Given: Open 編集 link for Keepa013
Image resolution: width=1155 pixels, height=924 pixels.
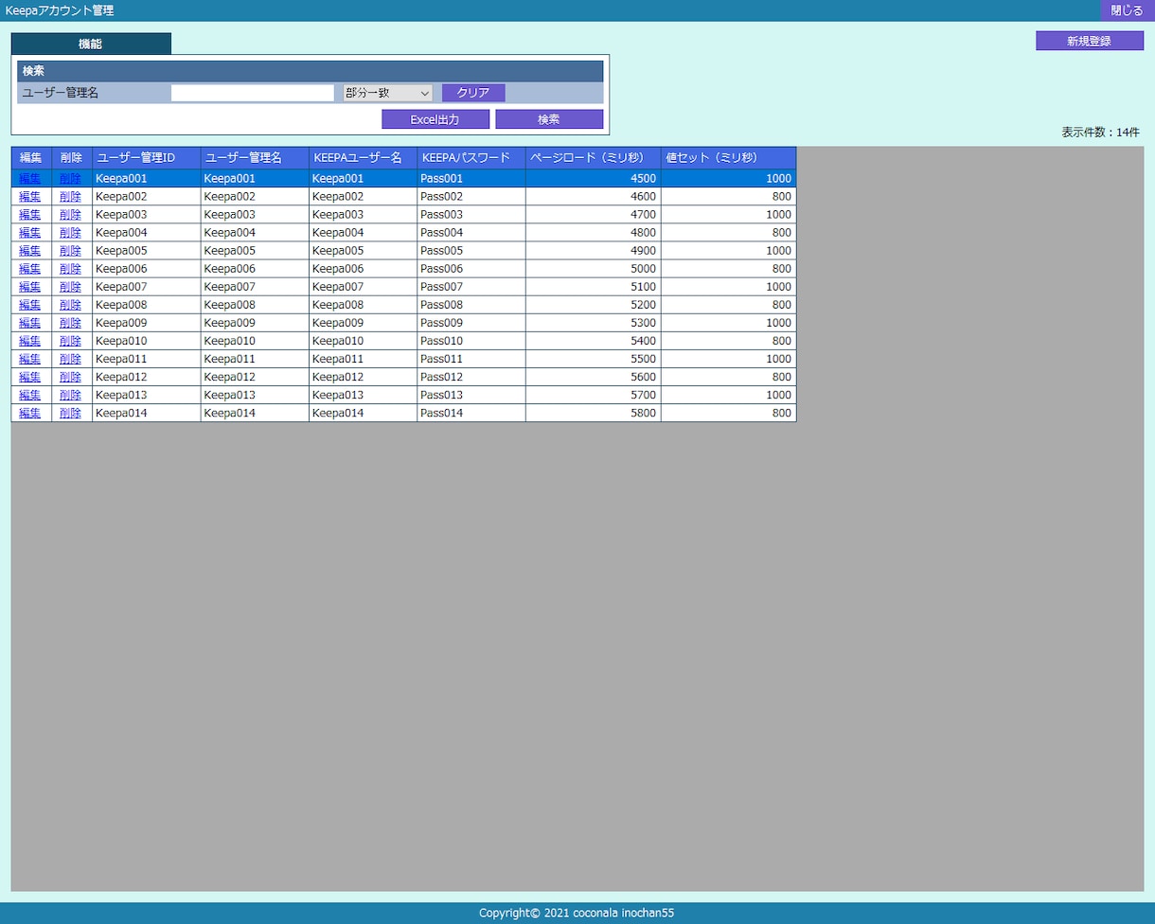Looking at the screenshot, I should [x=30, y=394].
